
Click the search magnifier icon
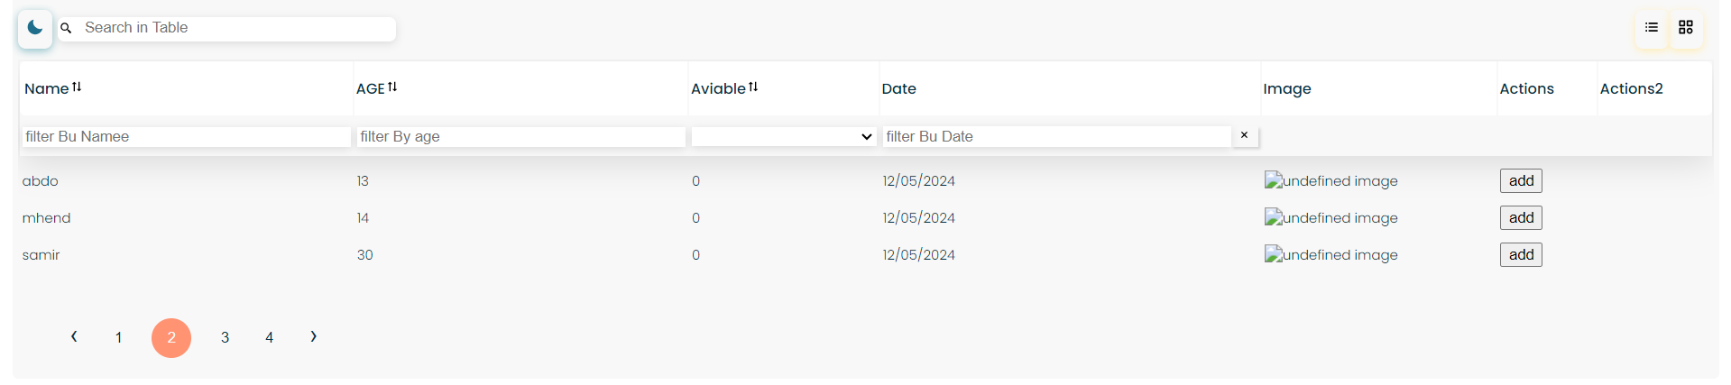pyautogui.click(x=66, y=28)
